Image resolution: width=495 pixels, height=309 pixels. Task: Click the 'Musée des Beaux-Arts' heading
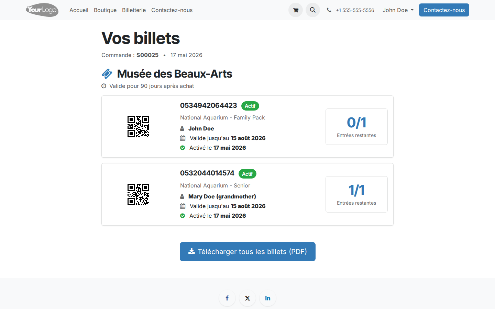click(175, 74)
